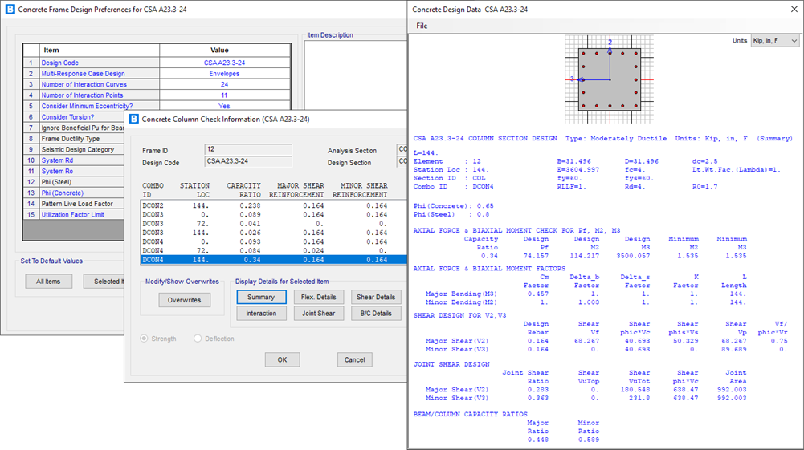The height and width of the screenshot is (450, 804).
Task: Open Shear Details
Action: point(375,297)
